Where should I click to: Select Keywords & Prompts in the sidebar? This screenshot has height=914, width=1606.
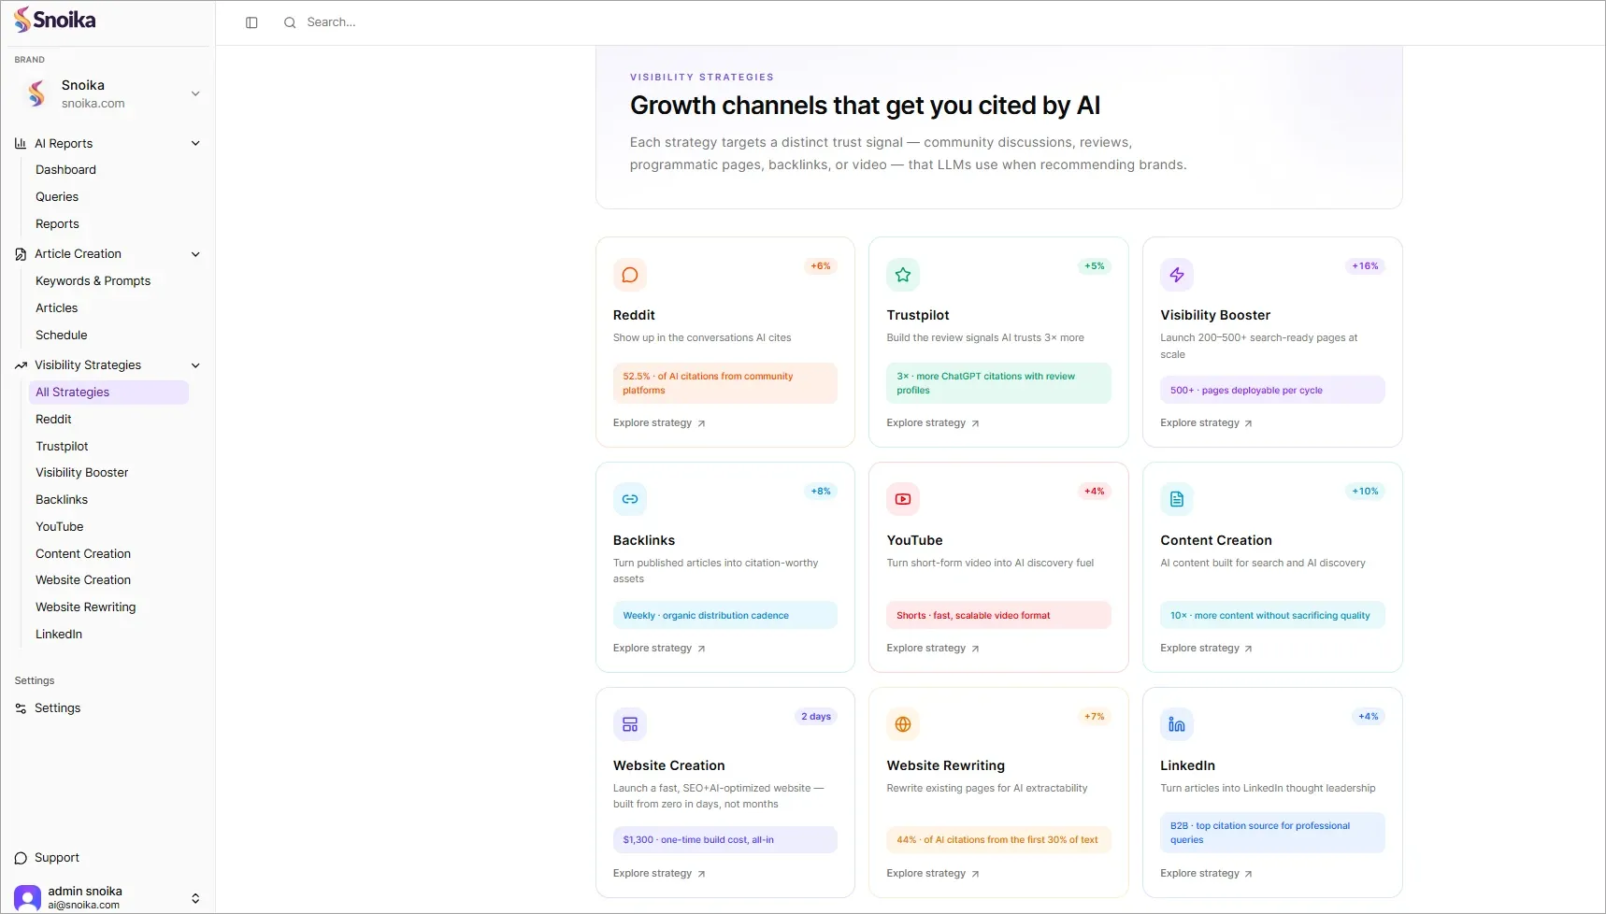tap(93, 281)
